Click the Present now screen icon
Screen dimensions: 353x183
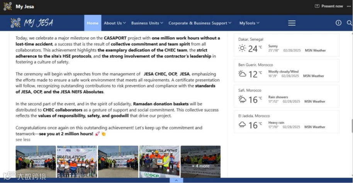tap(317, 6)
